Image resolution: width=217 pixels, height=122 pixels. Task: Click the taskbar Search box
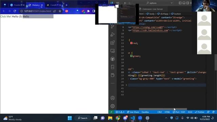[83, 118]
